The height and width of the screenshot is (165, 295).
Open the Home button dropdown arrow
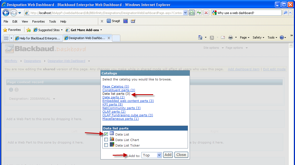pyautogui.click(x=206, y=37)
